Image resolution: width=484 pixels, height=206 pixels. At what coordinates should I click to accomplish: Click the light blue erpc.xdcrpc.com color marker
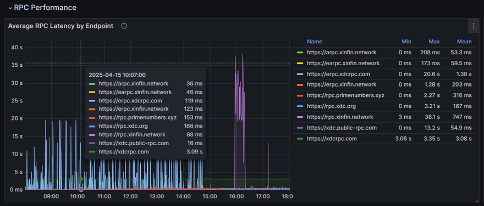tap(299, 74)
